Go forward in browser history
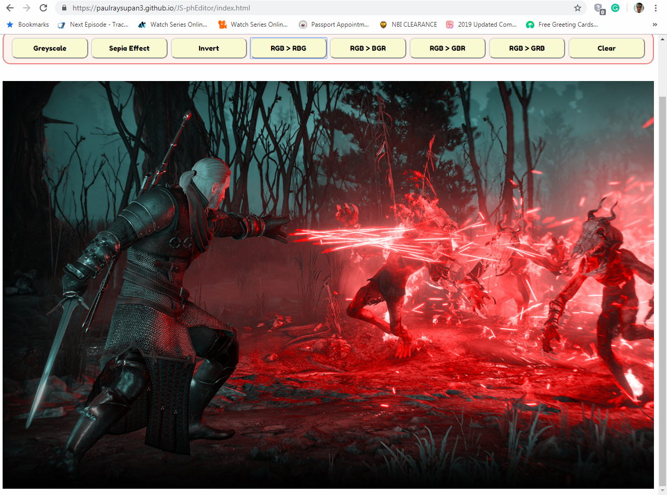This screenshot has width=667, height=495. [27, 8]
